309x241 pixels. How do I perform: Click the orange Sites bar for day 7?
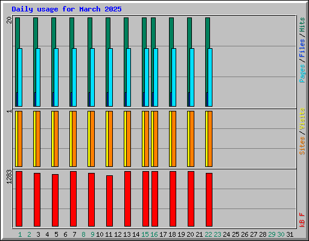click(x=74, y=139)
